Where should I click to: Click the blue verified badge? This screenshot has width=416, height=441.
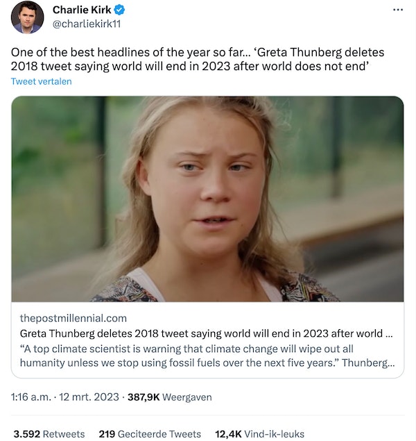click(120, 10)
